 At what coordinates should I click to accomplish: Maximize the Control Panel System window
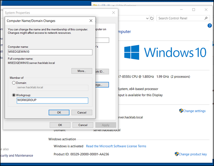click(x=194, y=10)
